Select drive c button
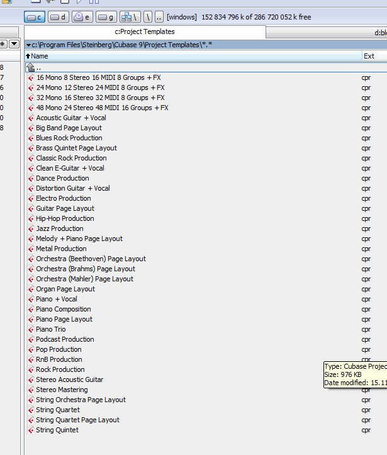Image resolution: width=387 pixels, height=455 pixels. click(x=35, y=17)
